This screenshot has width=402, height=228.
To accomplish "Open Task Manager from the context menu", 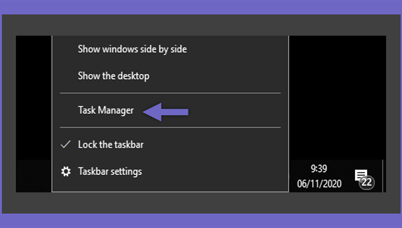I will click(106, 110).
